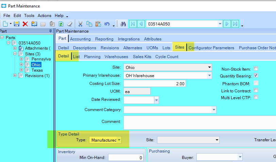Switch to the Reporting tab
This screenshot has width=276, height=162.
point(104,39)
